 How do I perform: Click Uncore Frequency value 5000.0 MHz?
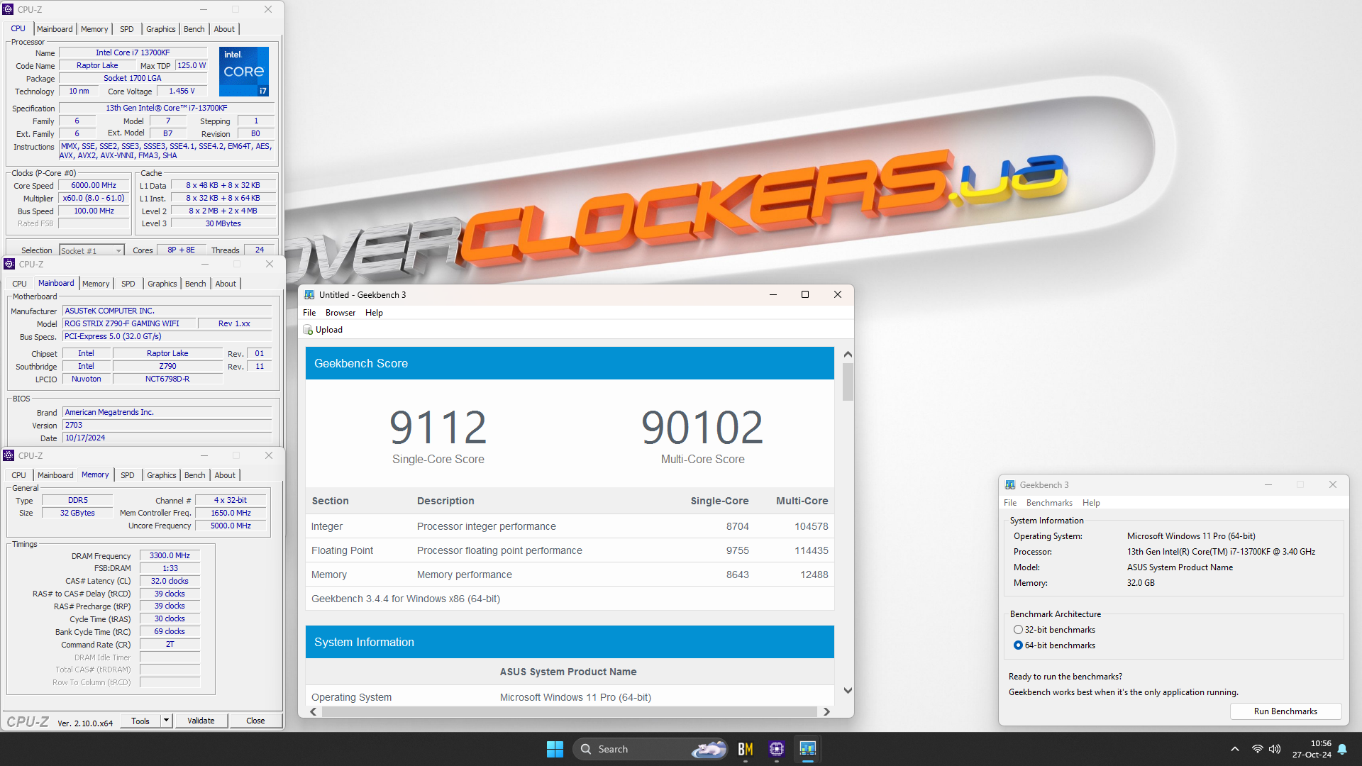tap(231, 526)
